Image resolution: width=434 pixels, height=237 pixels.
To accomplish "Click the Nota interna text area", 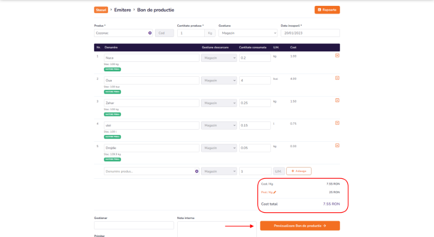I will coord(216,229).
